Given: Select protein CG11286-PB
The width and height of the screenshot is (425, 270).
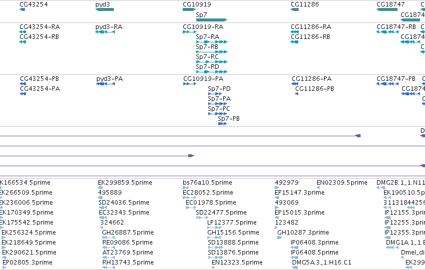Looking at the screenshot, I should coord(315,89).
